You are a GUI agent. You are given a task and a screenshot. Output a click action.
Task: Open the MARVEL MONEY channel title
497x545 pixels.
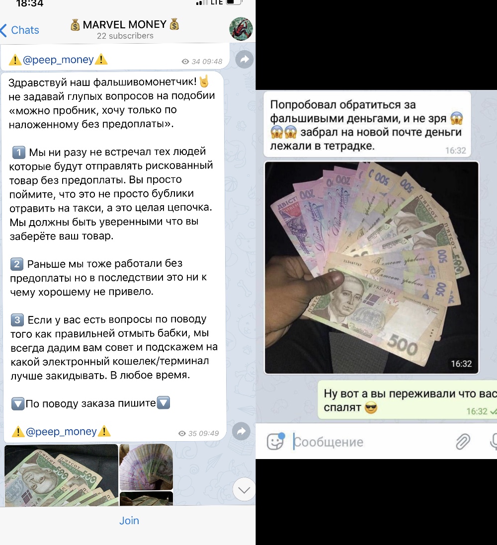[x=125, y=25]
